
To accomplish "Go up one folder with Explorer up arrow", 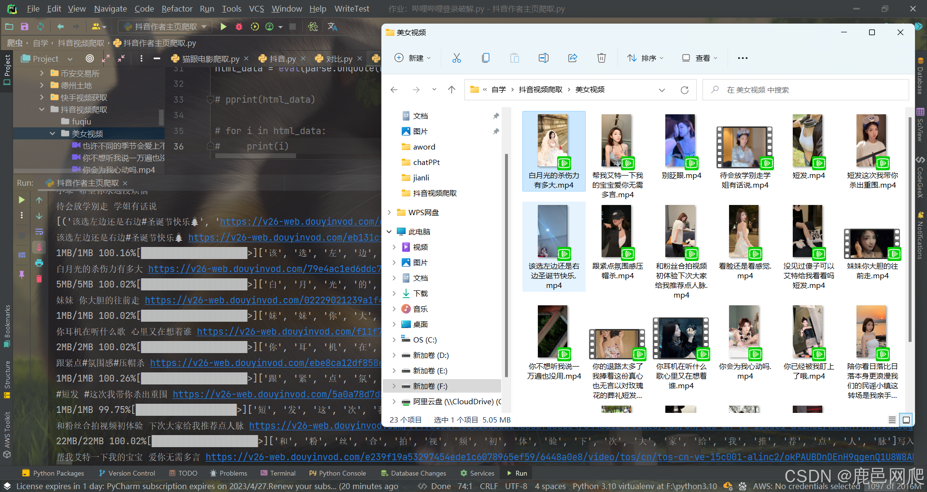I will (x=451, y=90).
